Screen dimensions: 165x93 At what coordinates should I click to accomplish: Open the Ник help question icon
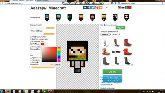104,25
